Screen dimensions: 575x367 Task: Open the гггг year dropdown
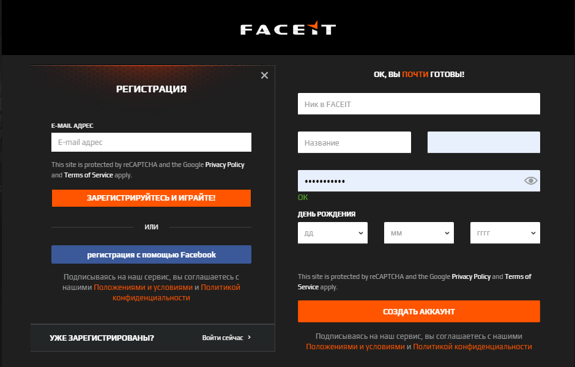(505, 232)
